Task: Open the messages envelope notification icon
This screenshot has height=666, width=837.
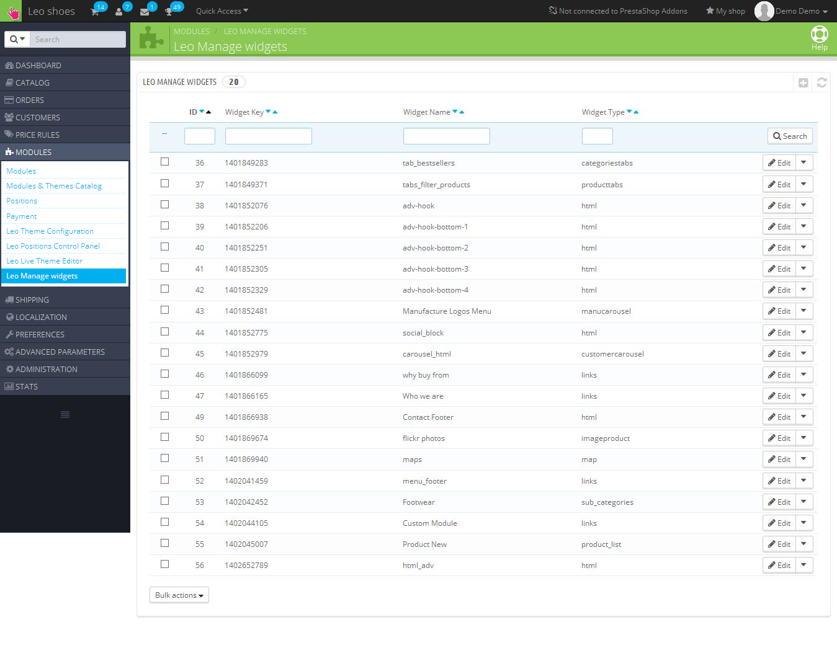Action: [x=144, y=12]
